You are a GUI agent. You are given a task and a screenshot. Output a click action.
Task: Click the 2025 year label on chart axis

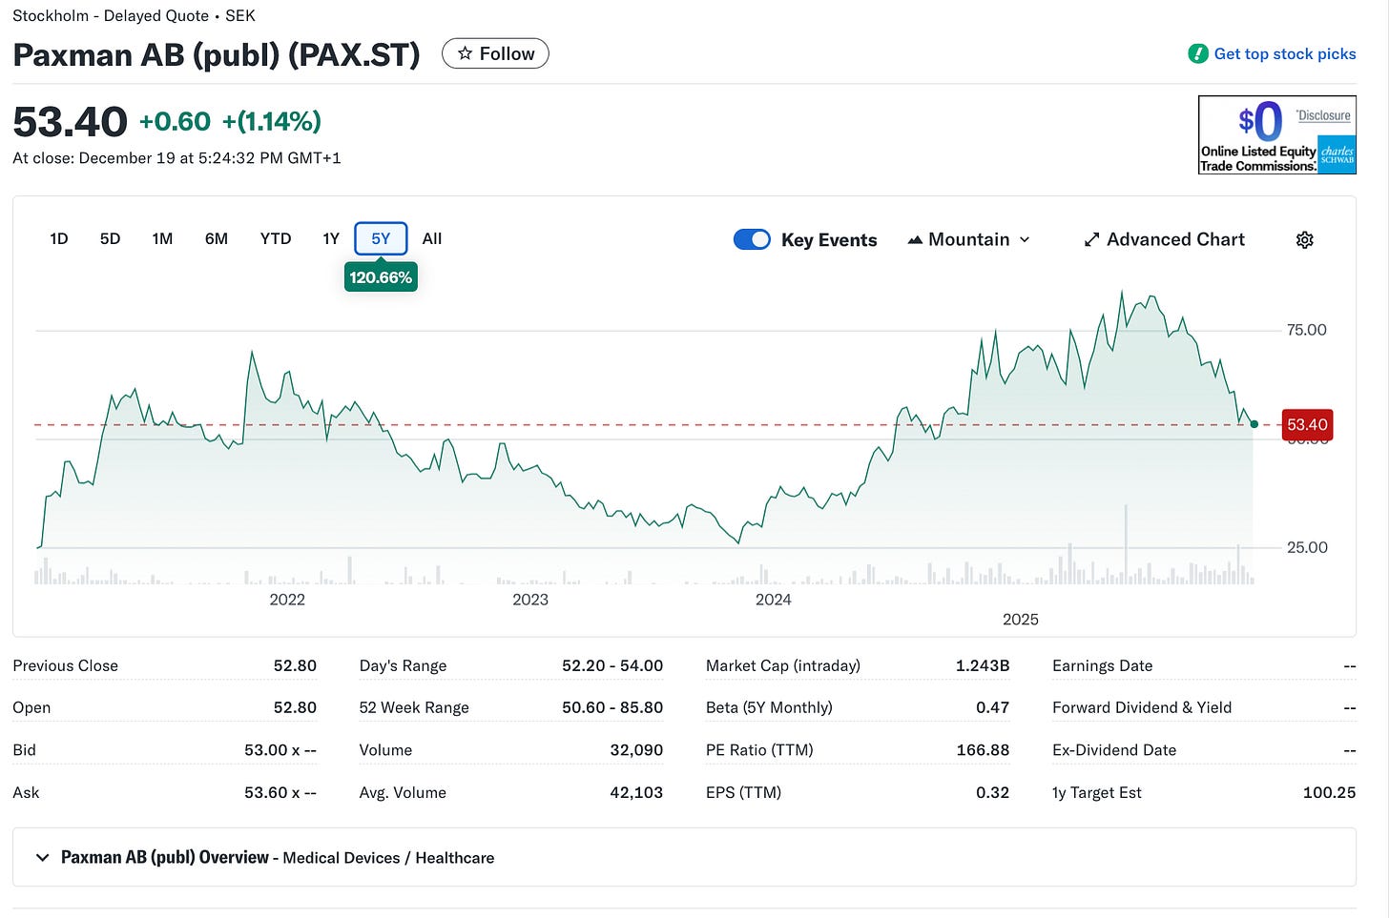point(1021,620)
